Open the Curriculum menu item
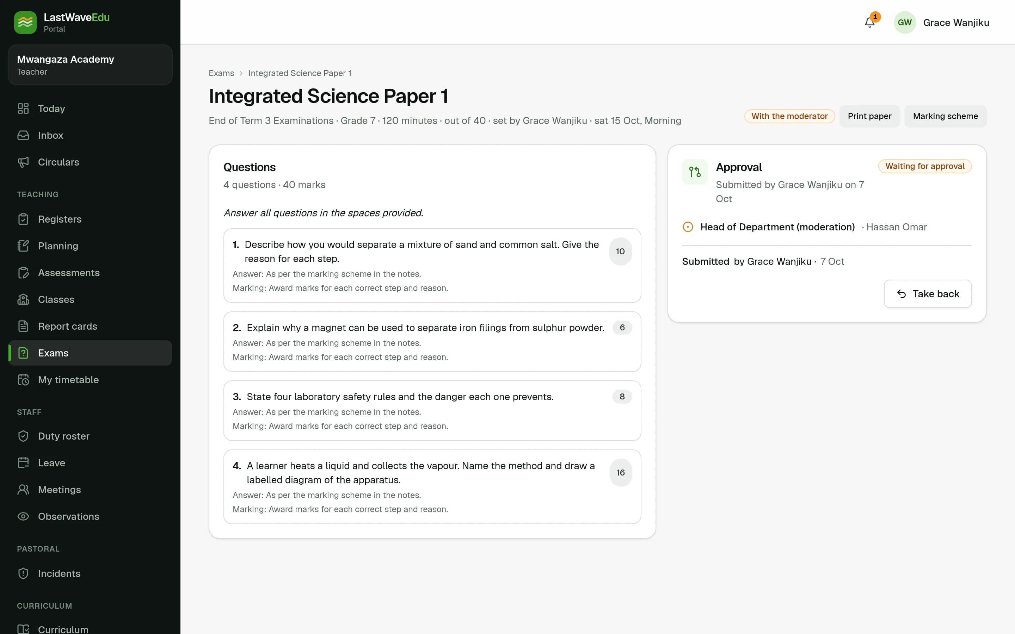The height and width of the screenshot is (634, 1015). (90, 629)
